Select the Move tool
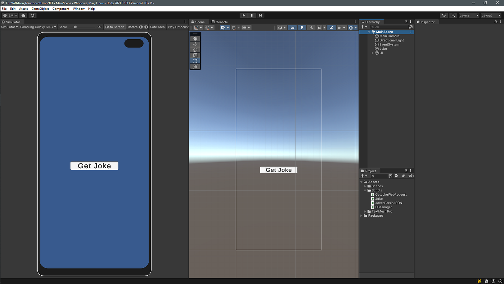 [195, 44]
